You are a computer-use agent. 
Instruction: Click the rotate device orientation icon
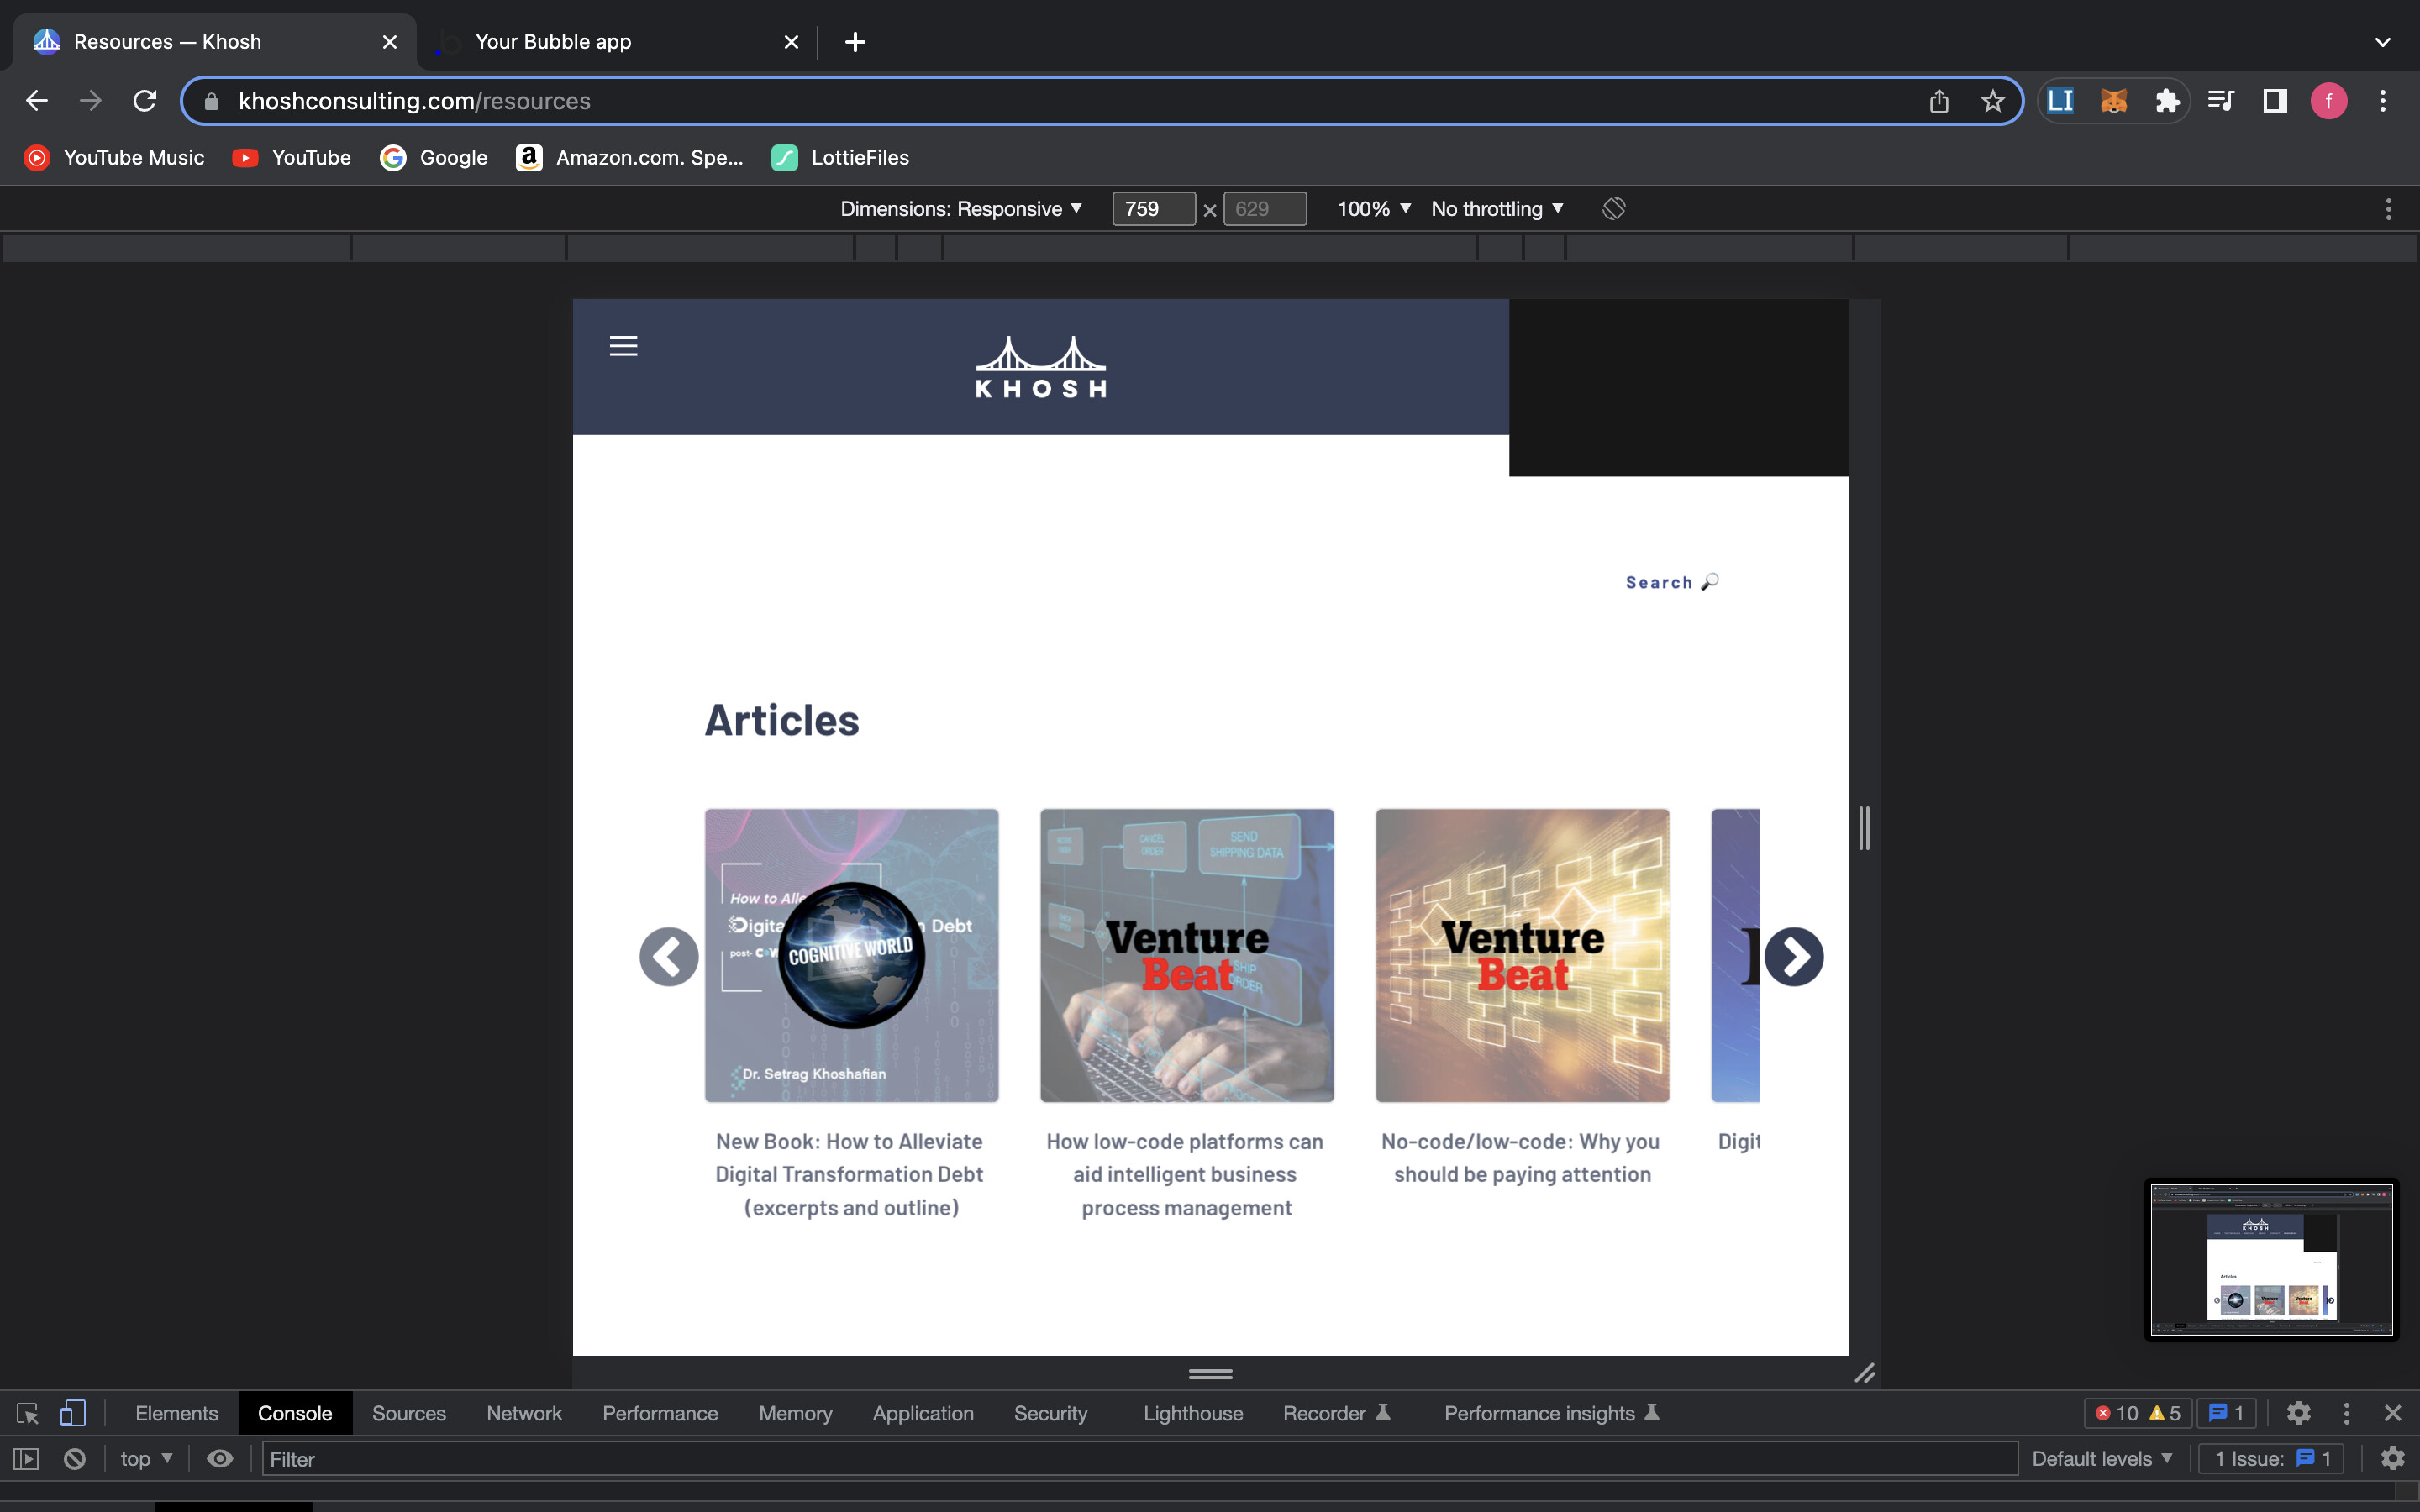pos(1613,208)
